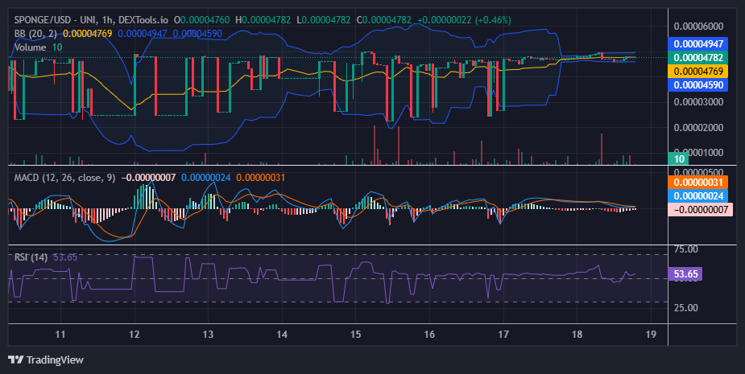Click the MACD line value 0.00000024 in legend
This screenshot has height=374, width=745.
click(206, 178)
